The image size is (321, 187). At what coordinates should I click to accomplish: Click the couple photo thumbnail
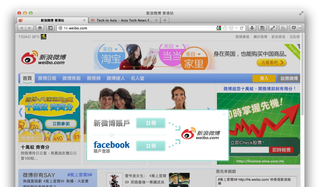pos(115,99)
